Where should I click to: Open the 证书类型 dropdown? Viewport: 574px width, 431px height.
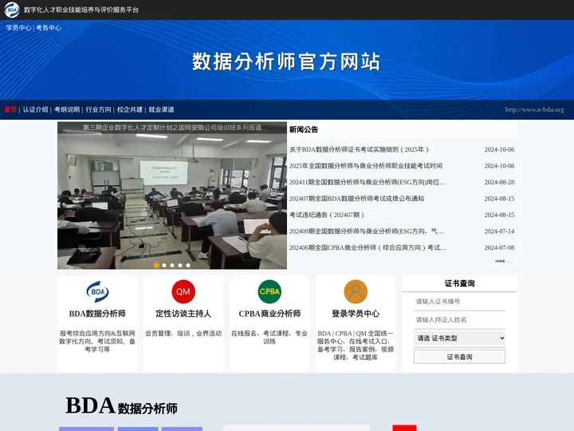(459, 338)
